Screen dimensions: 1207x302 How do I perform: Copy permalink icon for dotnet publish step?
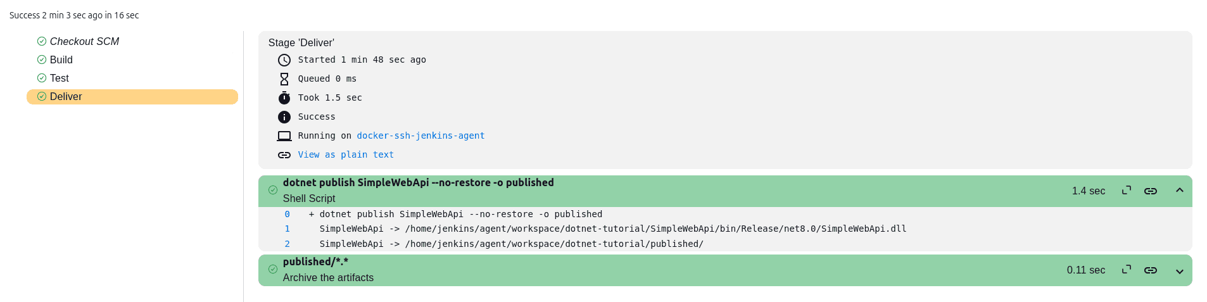1151,191
